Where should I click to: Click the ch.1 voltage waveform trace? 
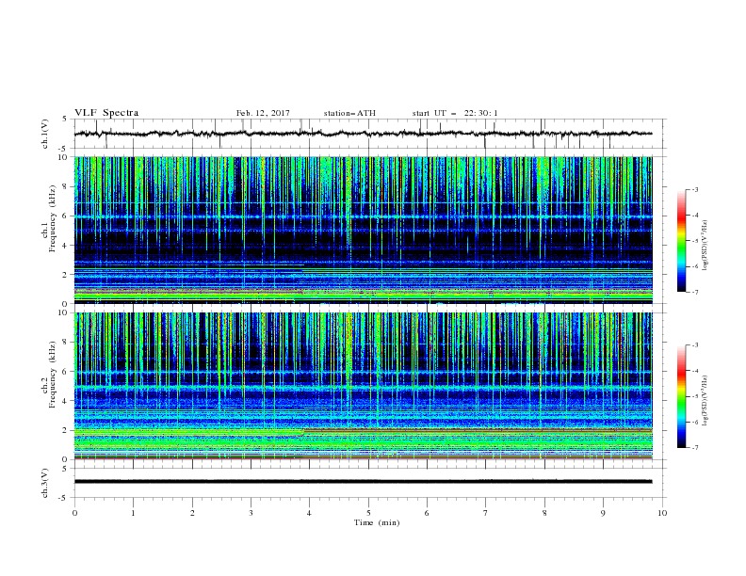pyautogui.click(x=363, y=134)
